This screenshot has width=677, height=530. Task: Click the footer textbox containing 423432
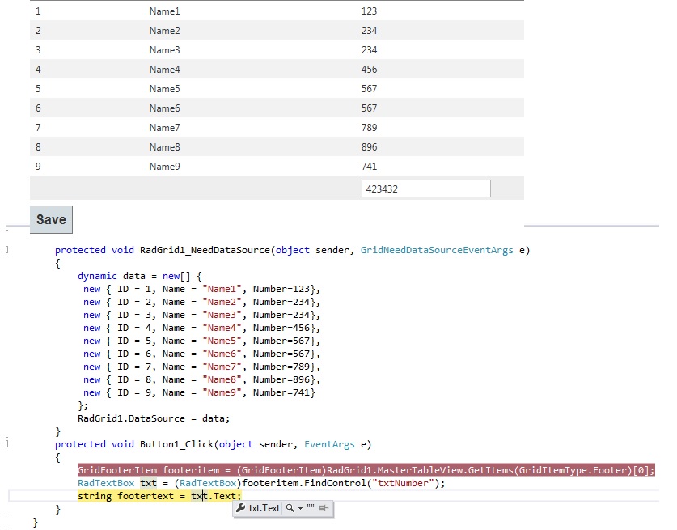(x=425, y=189)
